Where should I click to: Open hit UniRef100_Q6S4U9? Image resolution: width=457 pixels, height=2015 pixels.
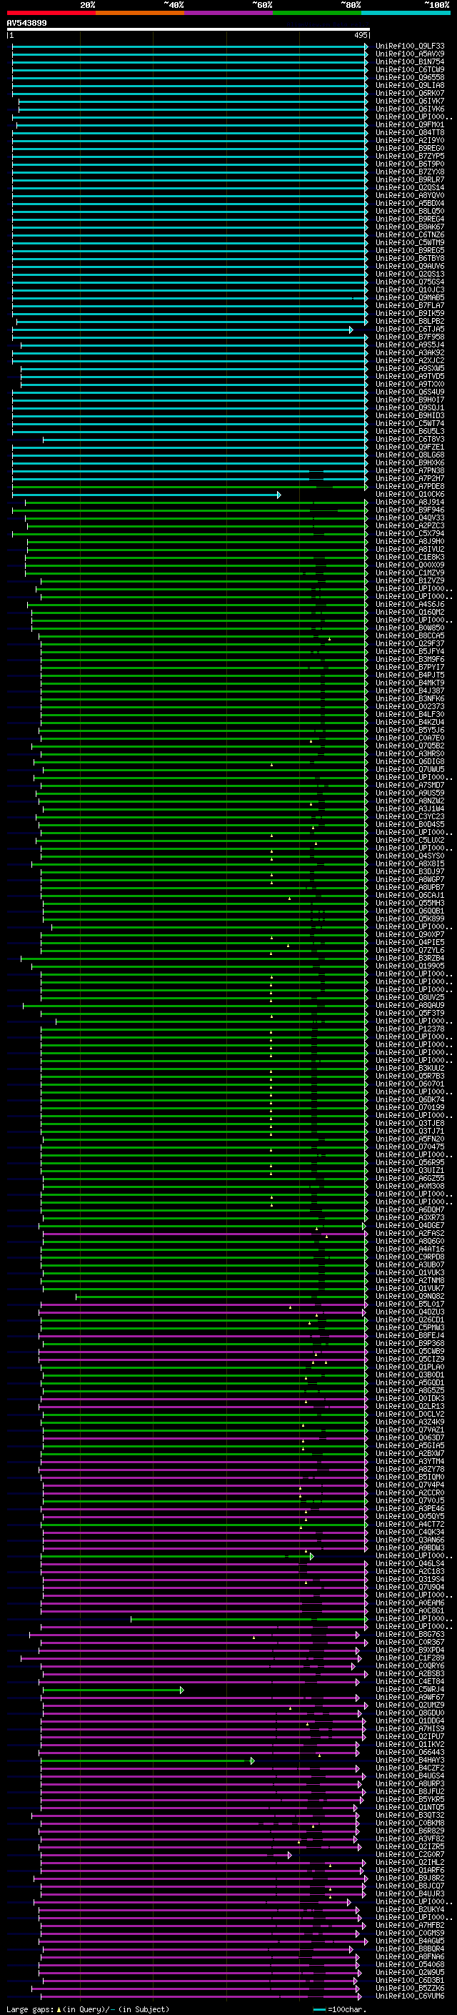410,392
